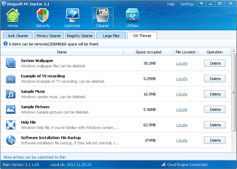Viewport: 237px width, 169px height.
Task: Select the 'System Wallpaper' row title
Action: point(37,61)
